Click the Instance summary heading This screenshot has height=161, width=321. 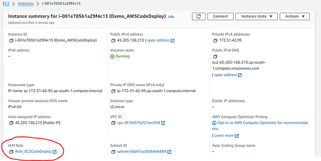(x=87, y=16)
